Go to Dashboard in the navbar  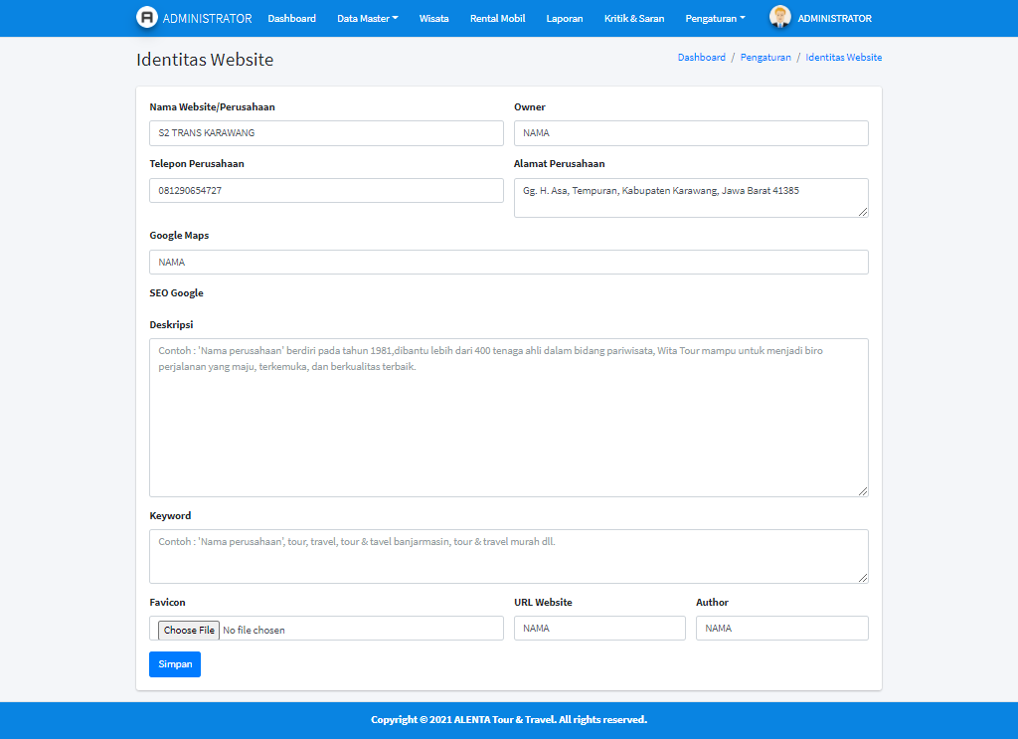point(291,19)
